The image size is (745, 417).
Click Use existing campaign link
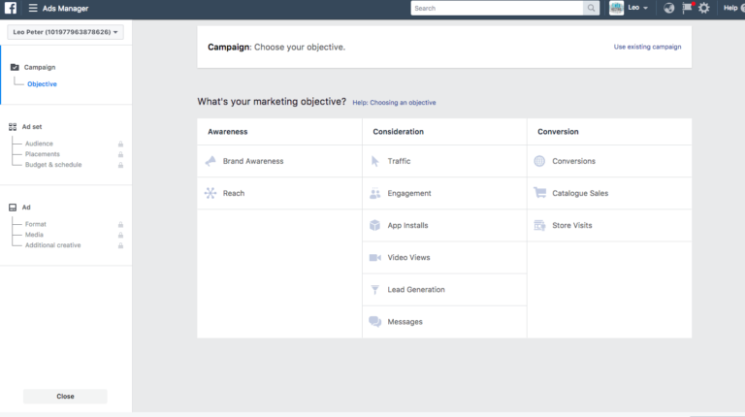click(x=647, y=47)
